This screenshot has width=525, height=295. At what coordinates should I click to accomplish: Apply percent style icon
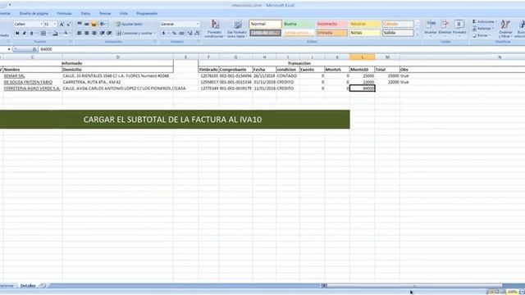(x=174, y=33)
